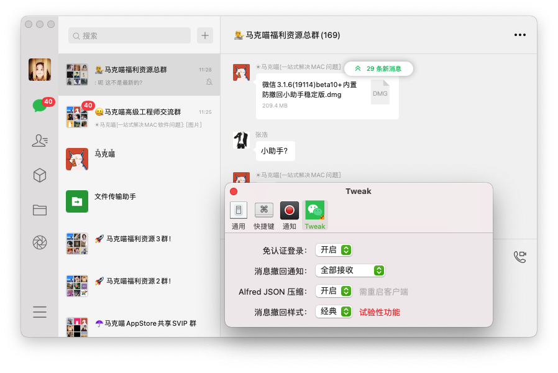Open the 马克喵 private chat
This screenshot has height=373, width=558.
click(139, 159)
